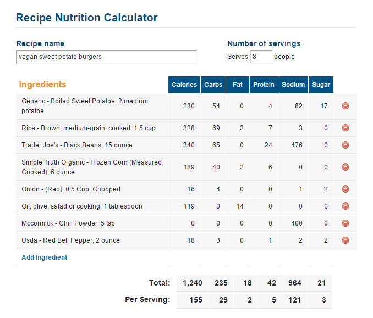Remove the olive oil ingredient
This screenshot has height=318, width=373.
tap(345, 206)
